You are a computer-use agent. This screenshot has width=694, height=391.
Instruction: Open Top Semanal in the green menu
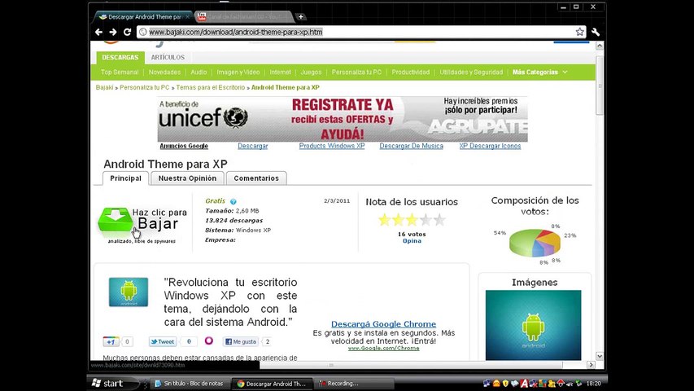(x=120, y=72)
